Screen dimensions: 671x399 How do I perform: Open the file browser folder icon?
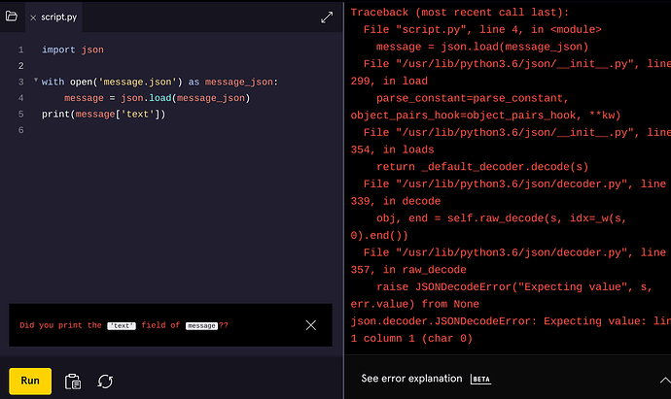point(12,17)
